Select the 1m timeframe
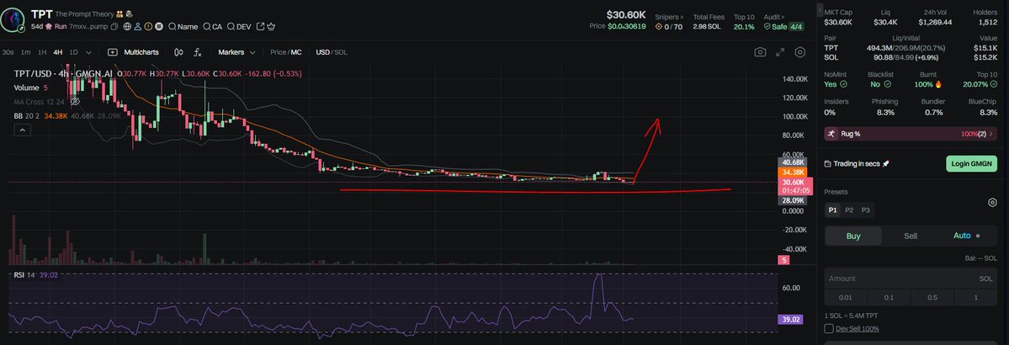The width and height of the screenshot is (1009, 345). pos(26,52)
